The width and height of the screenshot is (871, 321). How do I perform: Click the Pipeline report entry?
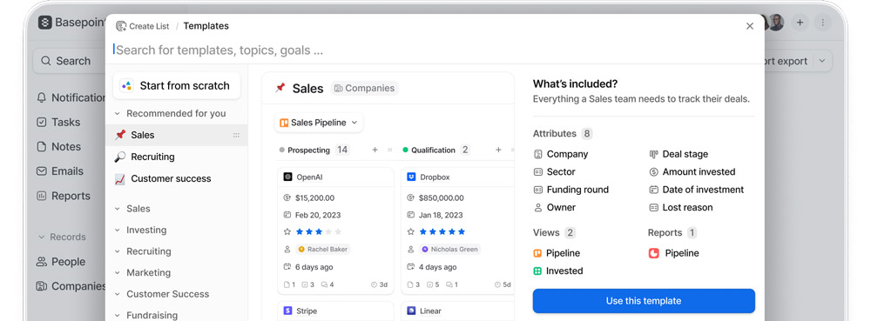(673, 253)
